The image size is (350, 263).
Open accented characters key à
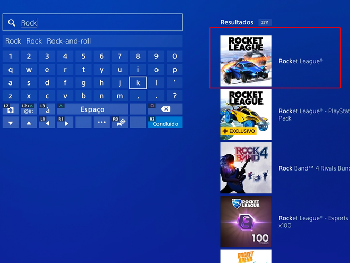[47, 109]
